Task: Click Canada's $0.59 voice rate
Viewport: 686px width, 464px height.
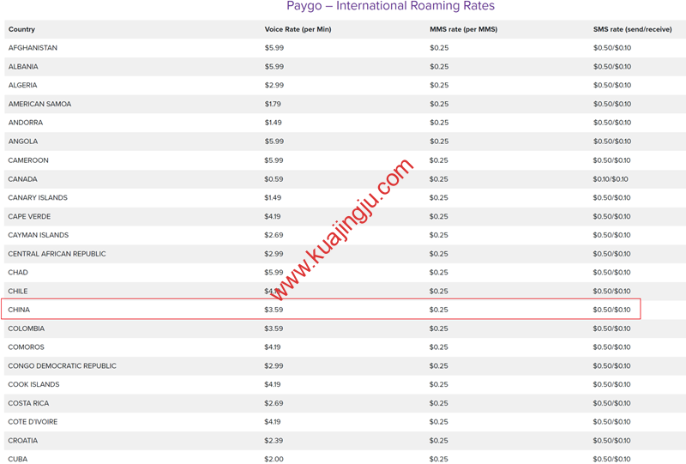Action: pos(274,179)
